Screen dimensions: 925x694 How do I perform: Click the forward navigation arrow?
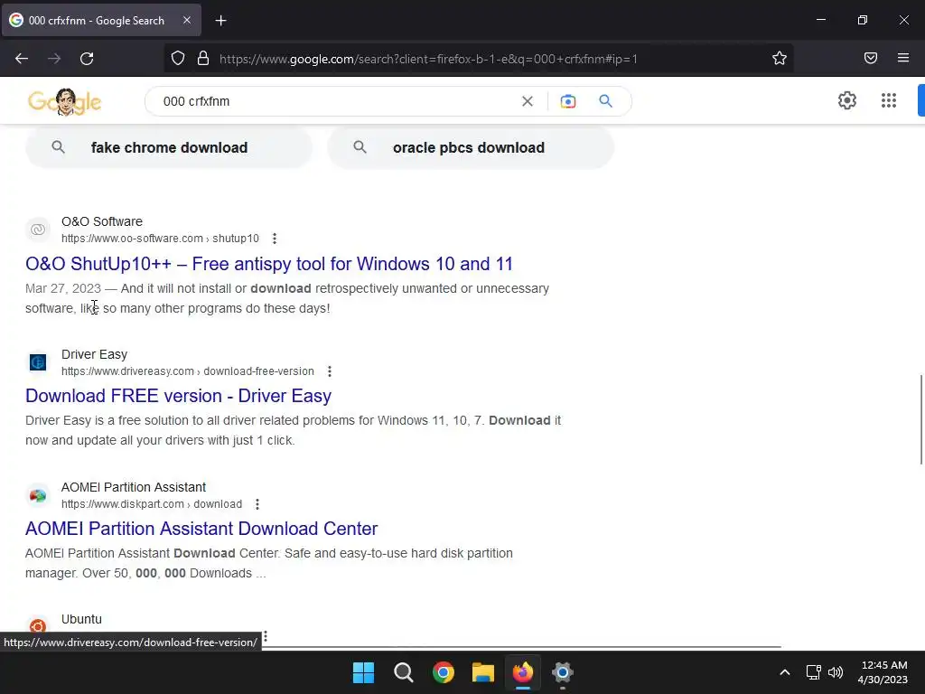pos(54,59)
